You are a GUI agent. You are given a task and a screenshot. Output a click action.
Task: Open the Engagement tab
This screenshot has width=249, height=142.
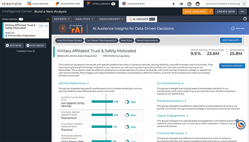coord(133,4)
